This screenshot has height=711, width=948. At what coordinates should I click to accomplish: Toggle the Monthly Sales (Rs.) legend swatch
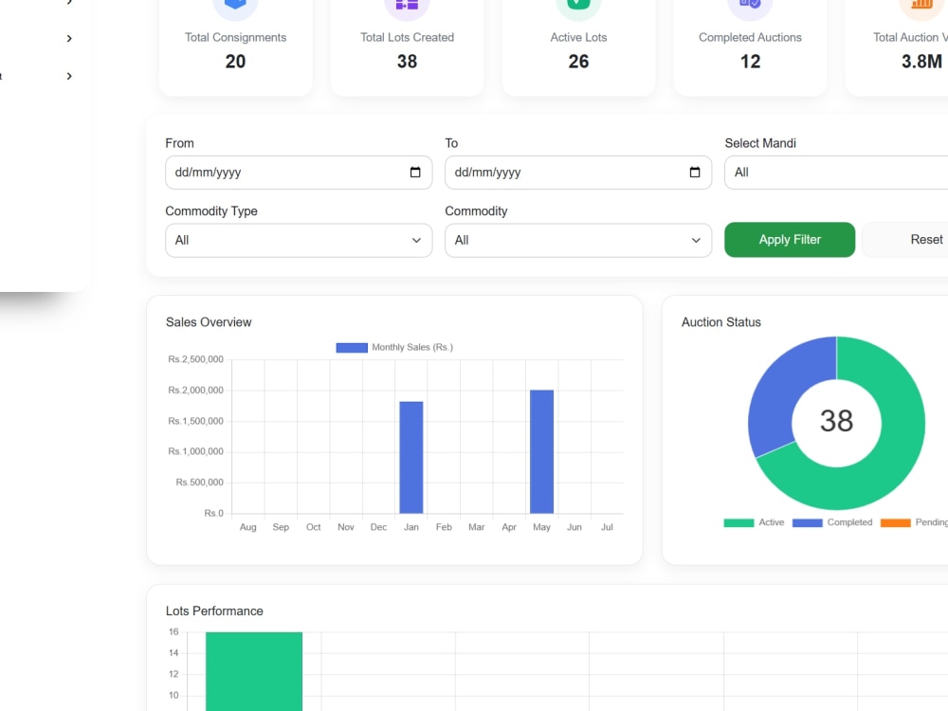click(352, 348)
